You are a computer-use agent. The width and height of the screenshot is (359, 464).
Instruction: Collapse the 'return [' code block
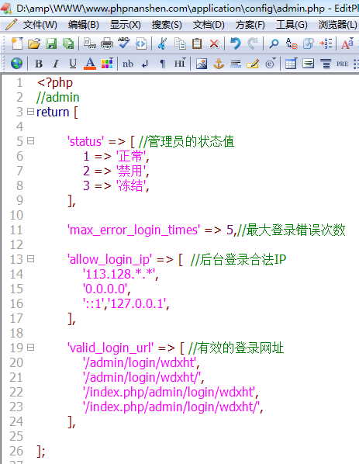(x=30, y=112)
